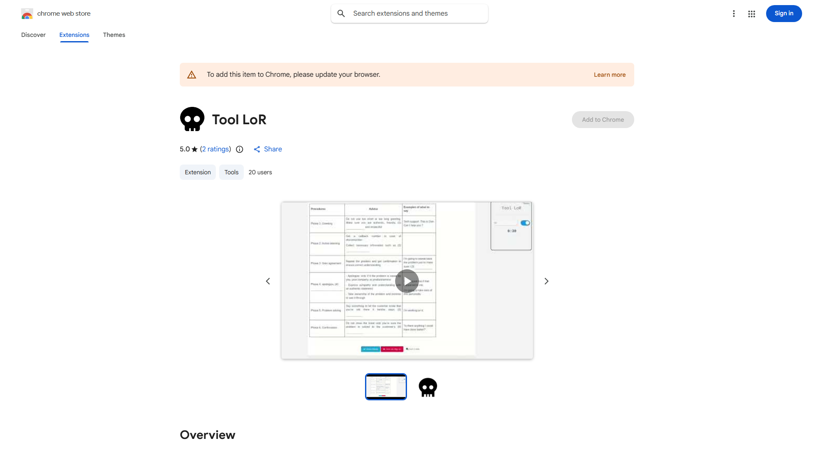
Task: Click the warning triangle icon in banner
Action: (192, 75)
